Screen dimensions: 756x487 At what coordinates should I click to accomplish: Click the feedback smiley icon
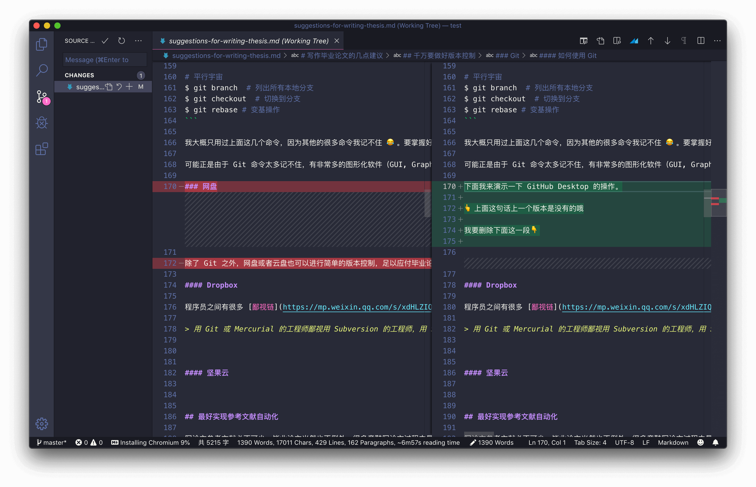coord(701,442)
